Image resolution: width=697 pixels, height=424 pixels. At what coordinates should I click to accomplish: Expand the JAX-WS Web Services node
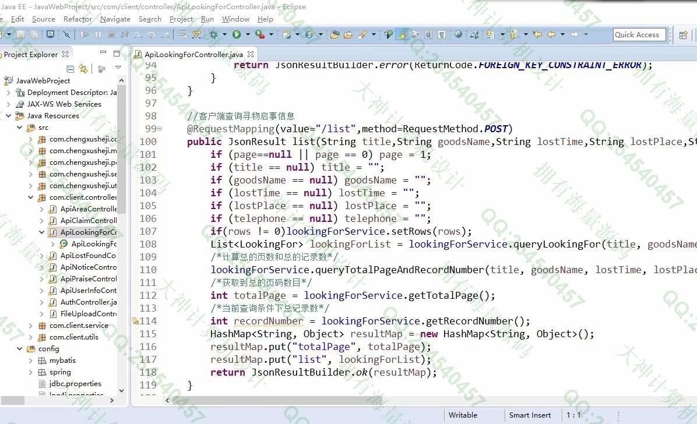pyautogui.click(x=8, y=104)
